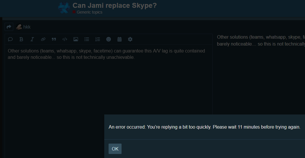Insert date with calendar icon
305x158 pixels.
click(x=120, y=39)
